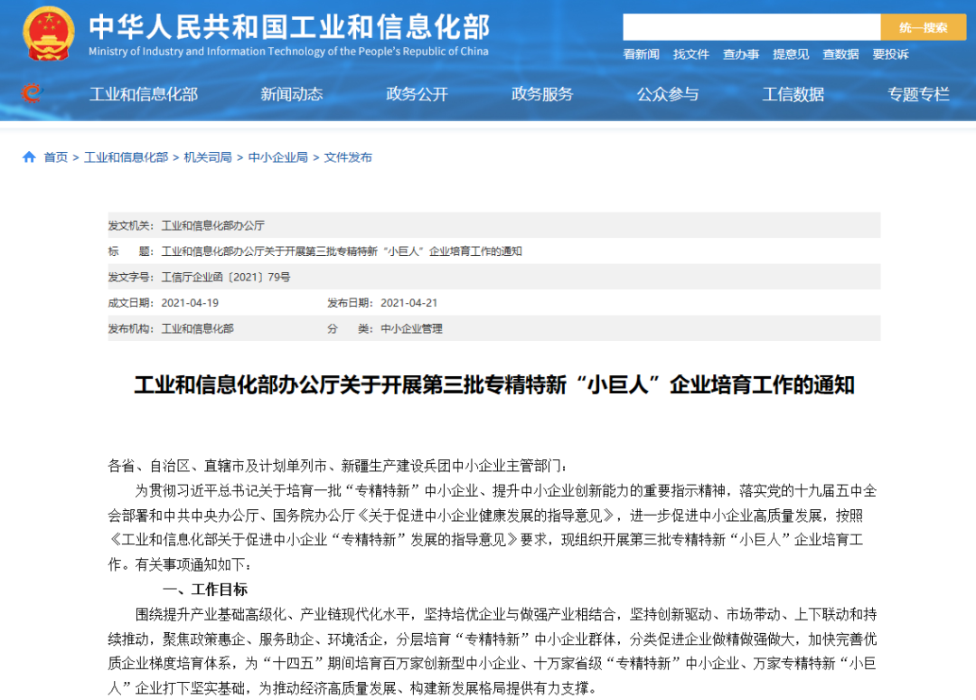
Task: Click the 标题 row text in info table
Action: pyautogui.click(x=342, y=251)
